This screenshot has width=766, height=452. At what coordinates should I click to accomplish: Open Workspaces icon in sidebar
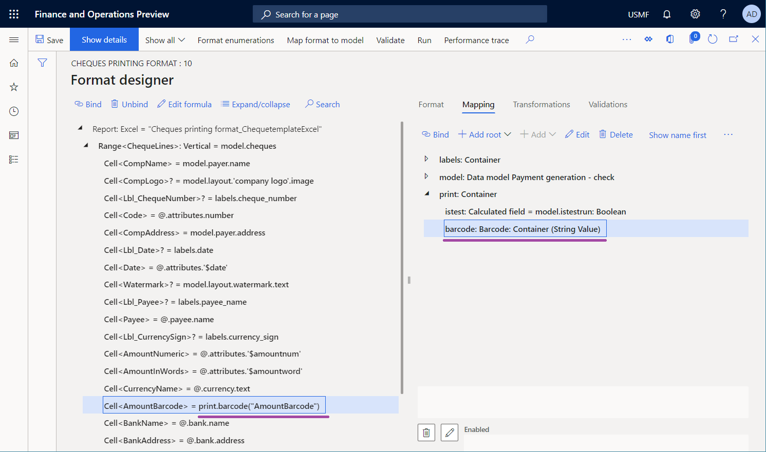[14, 135]
